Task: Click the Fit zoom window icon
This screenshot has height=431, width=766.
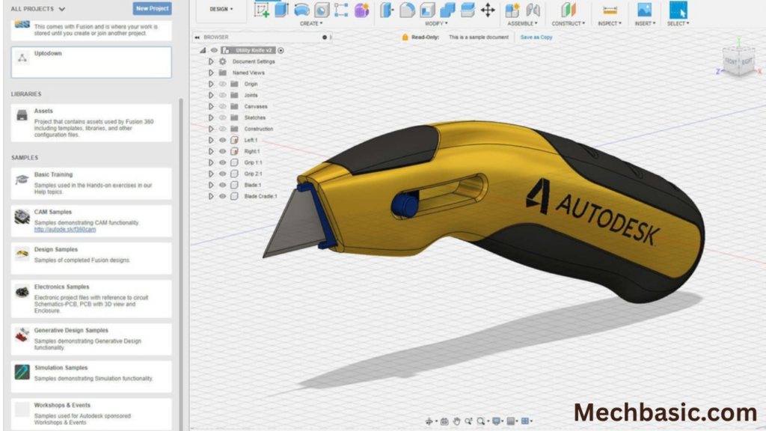Action: [x=481, y=421]
